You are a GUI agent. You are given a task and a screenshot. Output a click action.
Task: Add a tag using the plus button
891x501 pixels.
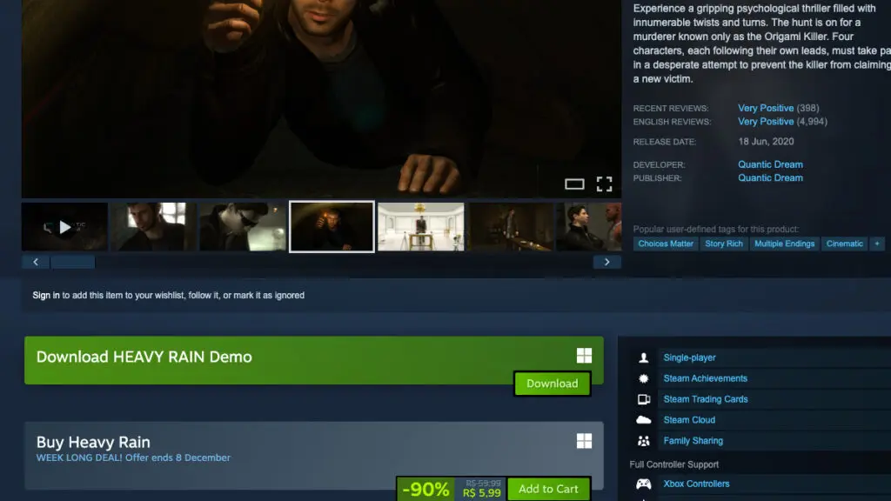click(876, 244)
